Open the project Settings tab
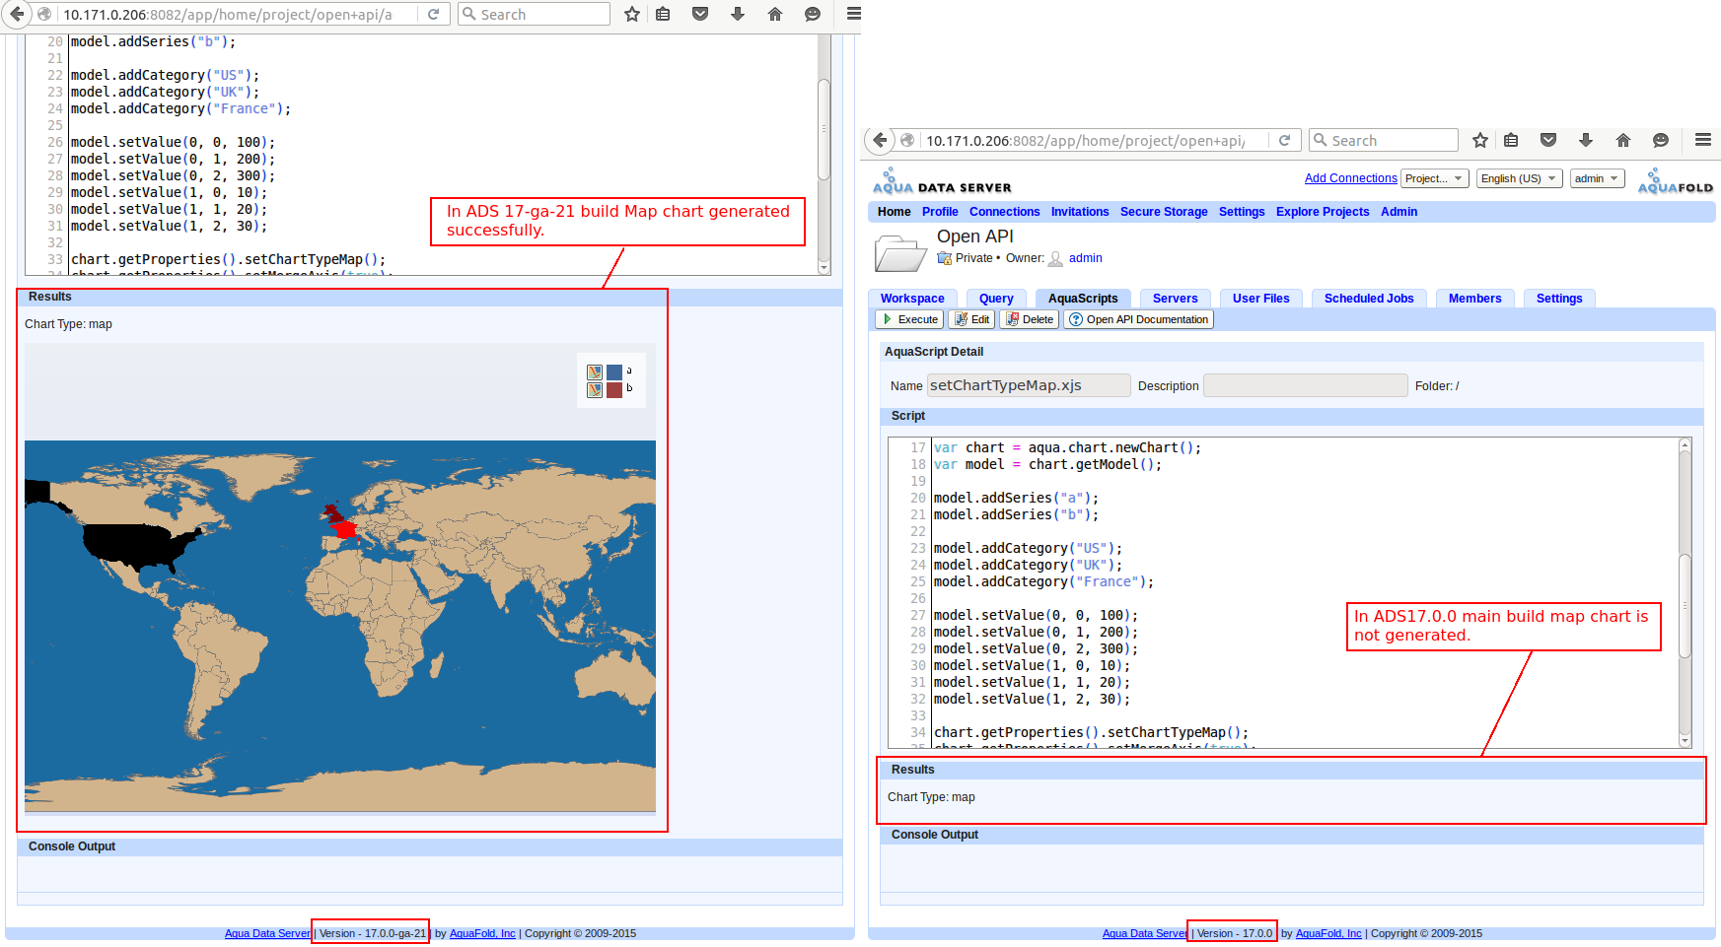The width and height of the screenshot is (1721, 947). tap(1559, 299)
